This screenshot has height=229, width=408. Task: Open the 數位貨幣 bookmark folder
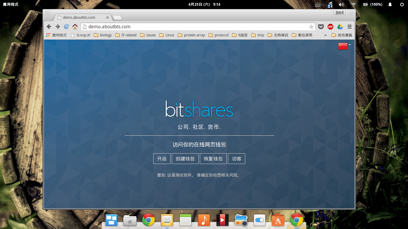click(x=302, y=35)
